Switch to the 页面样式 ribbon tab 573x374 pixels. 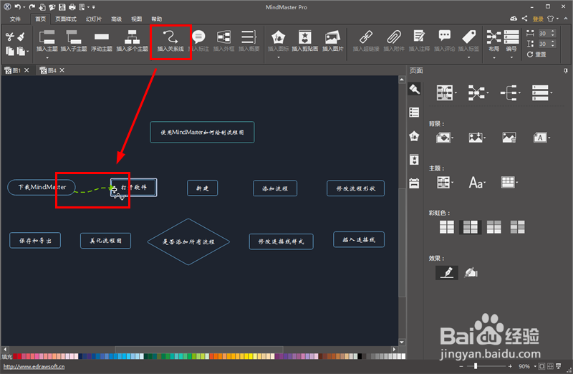[66, 19]
